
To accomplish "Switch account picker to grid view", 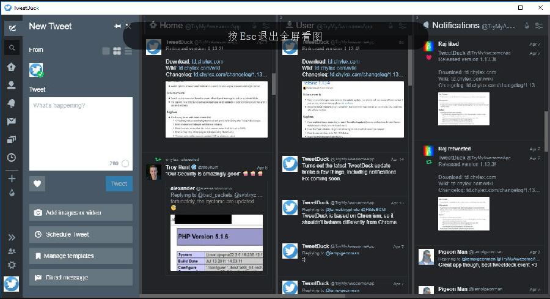I will pyautogui.click(x=117, y=51).
